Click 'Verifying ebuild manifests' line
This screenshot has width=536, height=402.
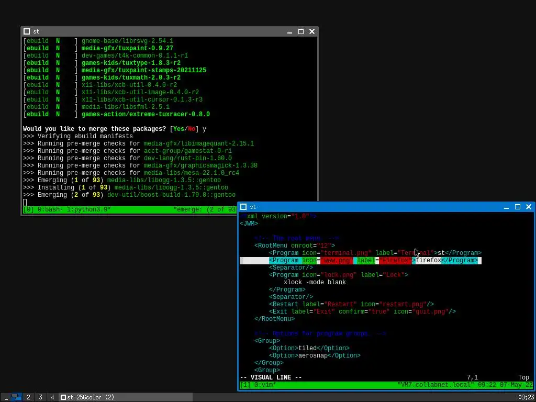point(78,136)
